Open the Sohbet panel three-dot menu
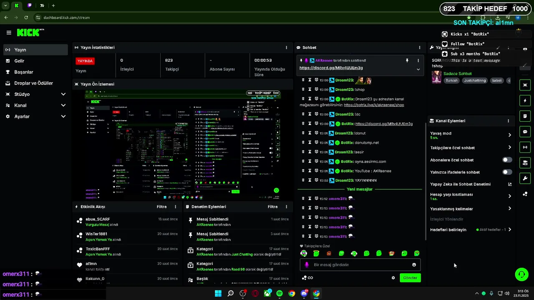This screenshot has height=300, width=534. click(x=420, y=47)
